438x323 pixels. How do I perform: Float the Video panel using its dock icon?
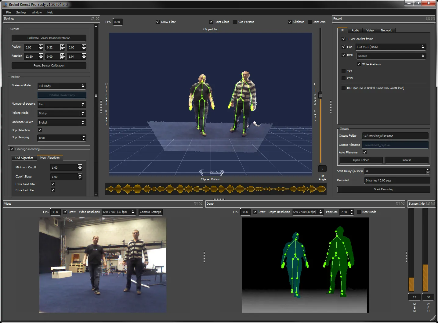[196, 203]
